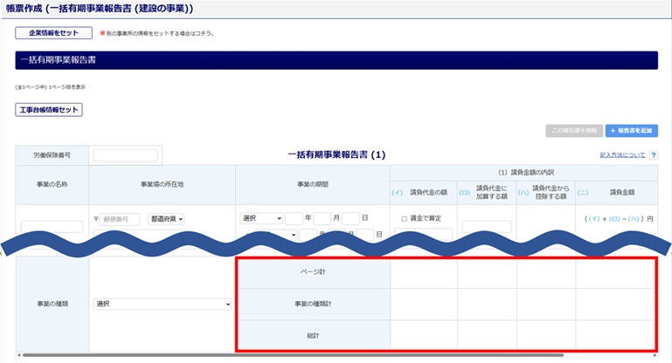Click the scrollbar left arrow
The width and height of the screenshot is (672, 363).
click(18, 355)
